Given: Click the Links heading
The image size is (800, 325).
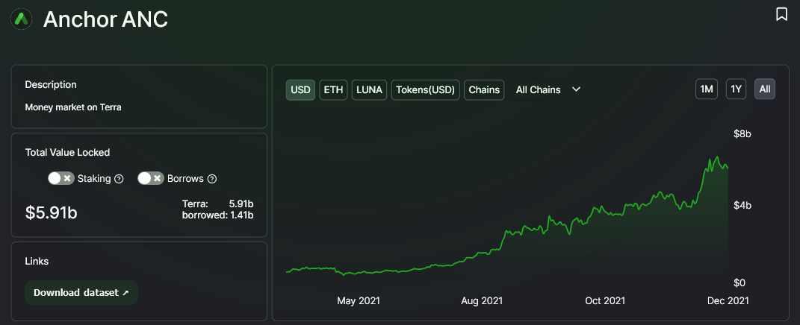Looking at the screenshot, I should click(x=37, y=262).
